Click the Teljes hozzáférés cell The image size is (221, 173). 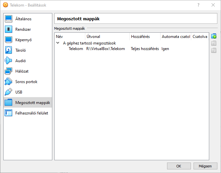point(145,49)
